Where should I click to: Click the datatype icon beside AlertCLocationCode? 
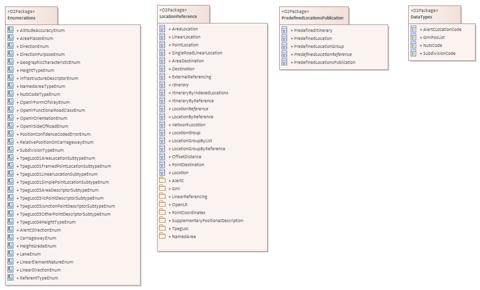click(x=413, y=29)
